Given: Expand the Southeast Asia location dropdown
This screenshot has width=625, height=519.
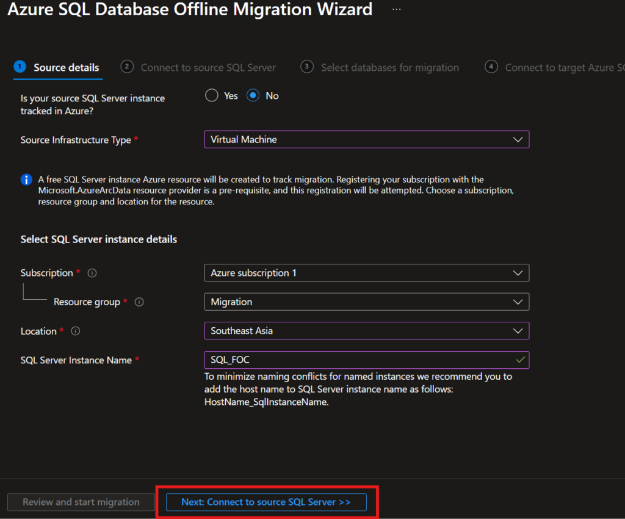Looking at the screenshot, I should [366, 331].
